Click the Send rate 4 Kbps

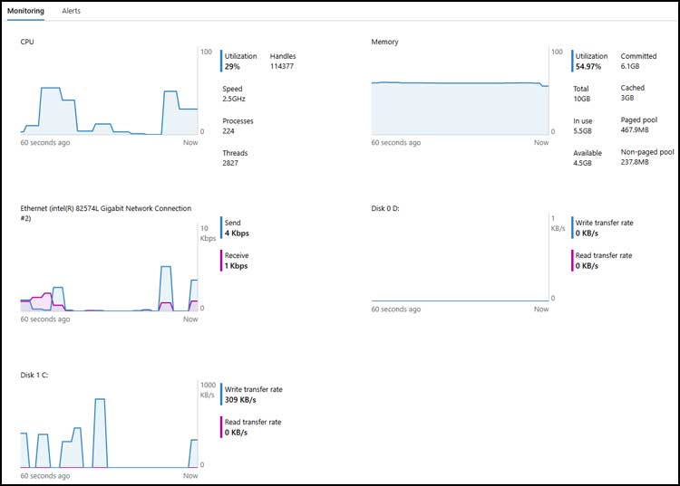237,233
